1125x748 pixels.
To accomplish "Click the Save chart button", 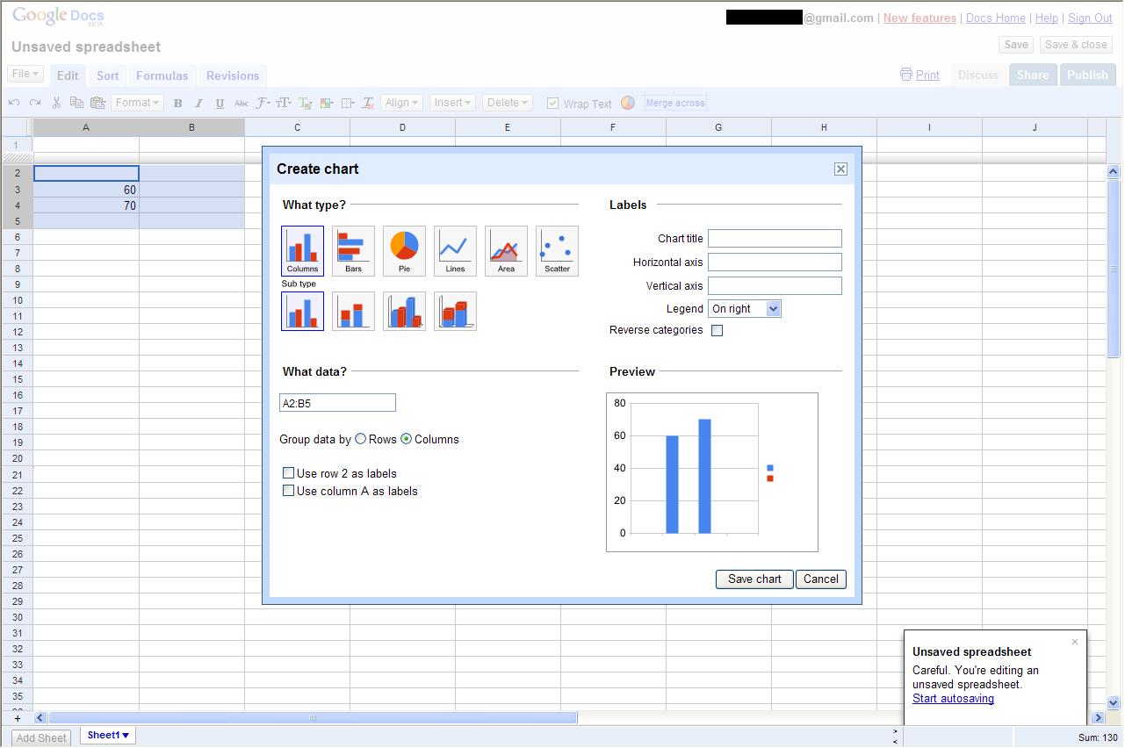I will coord(754,579).
